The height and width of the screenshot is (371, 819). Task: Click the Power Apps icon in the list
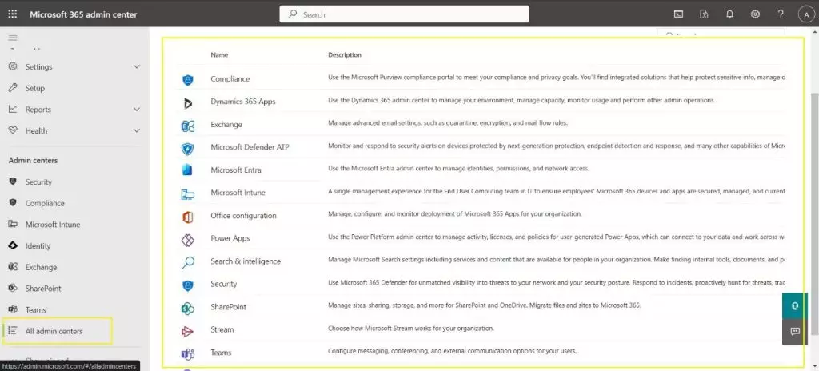188,239
